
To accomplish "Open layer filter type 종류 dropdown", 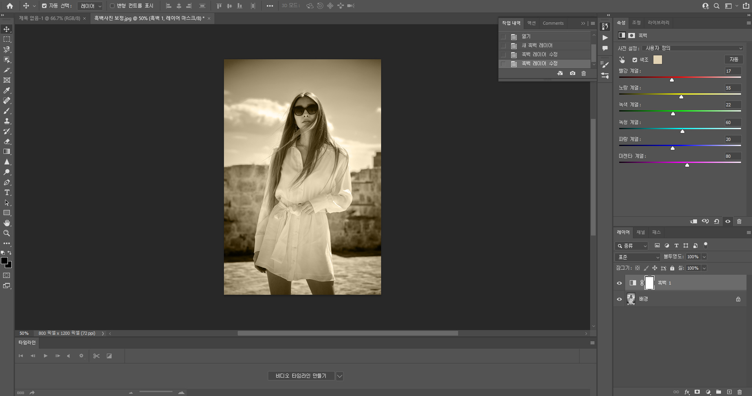I will pyautogui.click(x=631, y=246).
